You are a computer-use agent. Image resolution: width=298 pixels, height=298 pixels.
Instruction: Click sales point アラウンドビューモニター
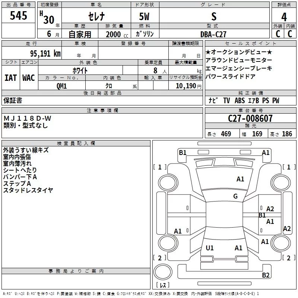tap(239, 60)
